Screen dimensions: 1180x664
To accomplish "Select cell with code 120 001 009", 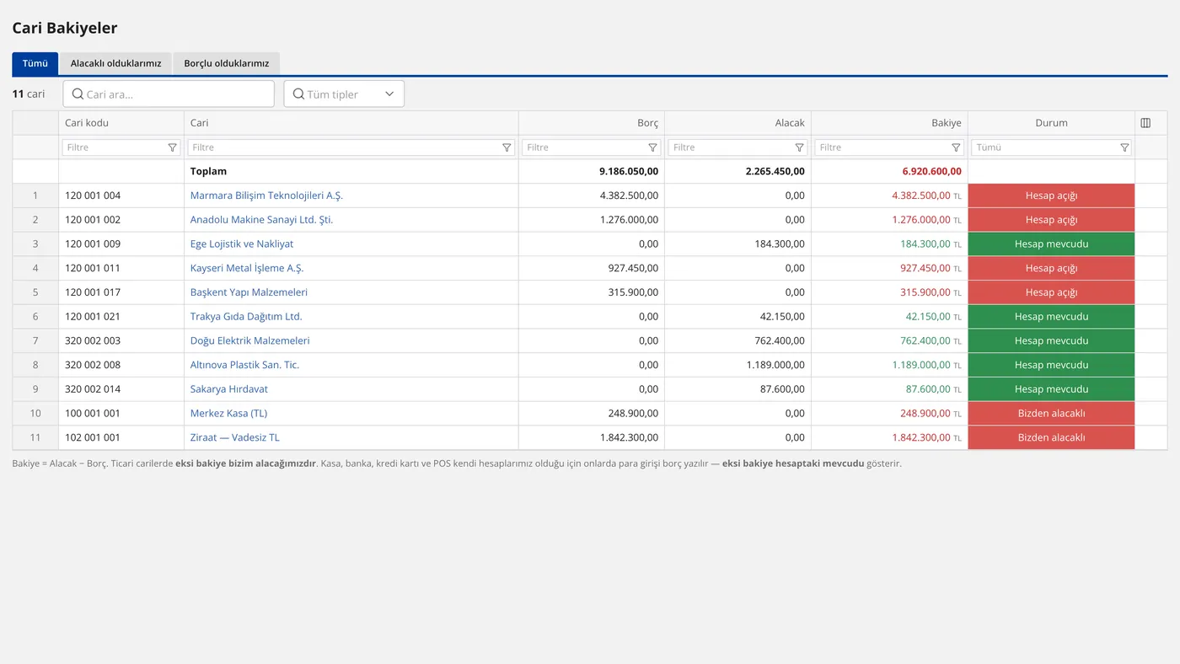I will (x=121, y=244).
